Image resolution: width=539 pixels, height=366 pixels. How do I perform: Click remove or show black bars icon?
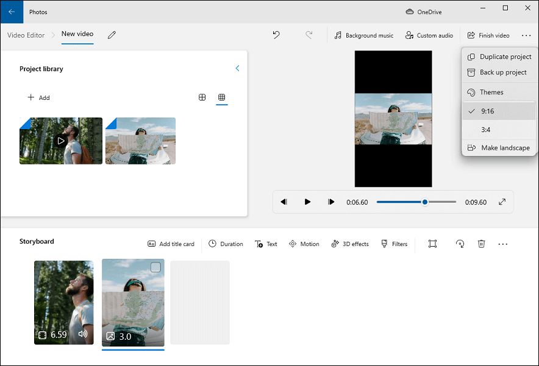[x=432, y=244]
